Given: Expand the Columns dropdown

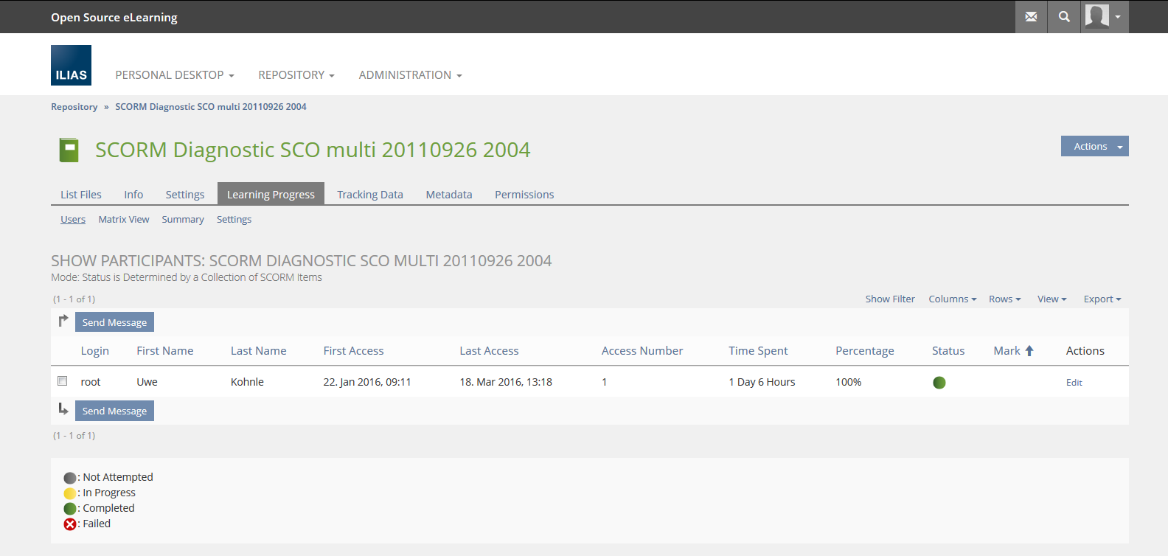Looking at the screenshot, I should [x=952, y=299].
